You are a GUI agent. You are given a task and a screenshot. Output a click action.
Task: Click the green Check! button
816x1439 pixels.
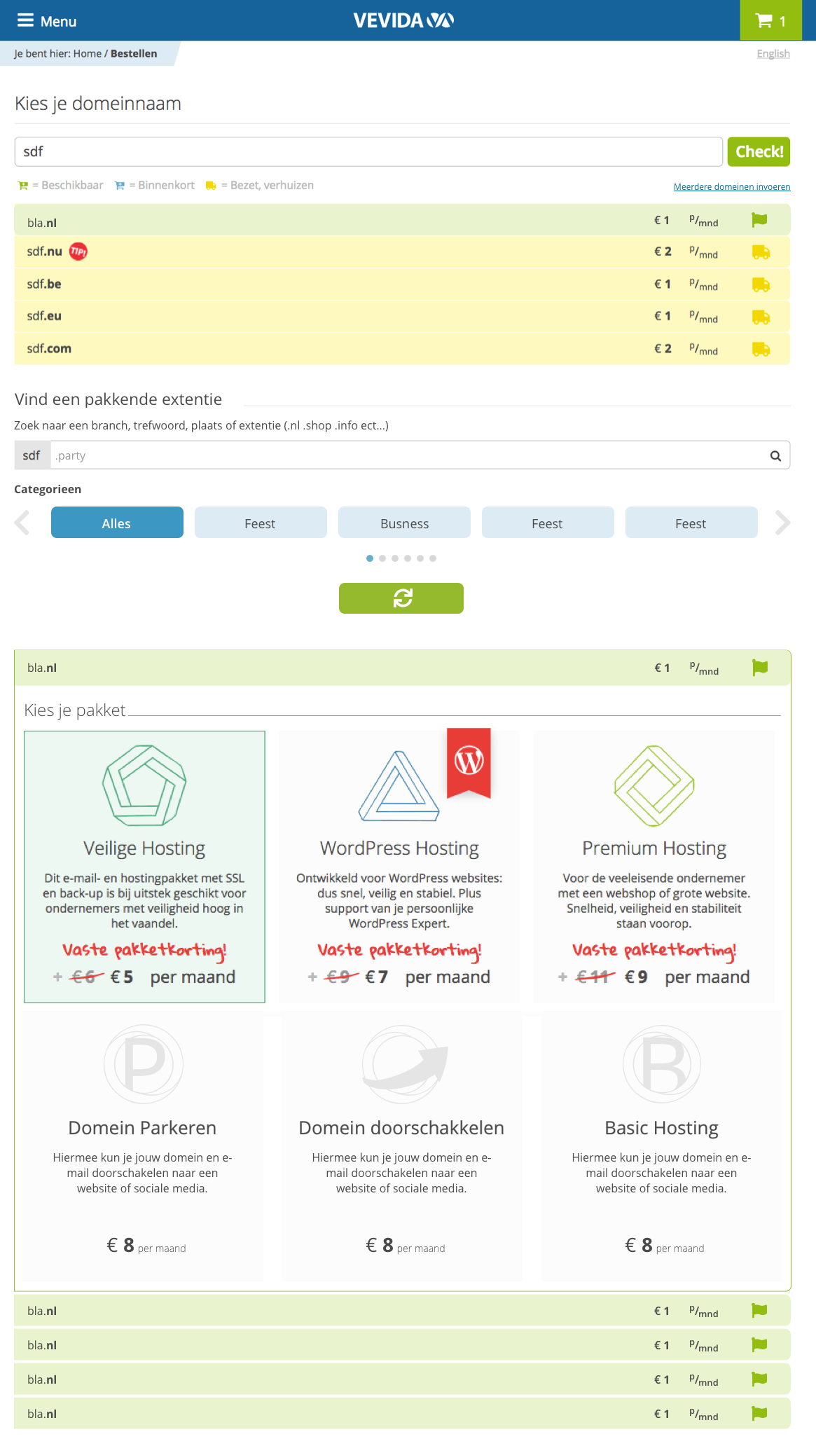tap(759, 152)
